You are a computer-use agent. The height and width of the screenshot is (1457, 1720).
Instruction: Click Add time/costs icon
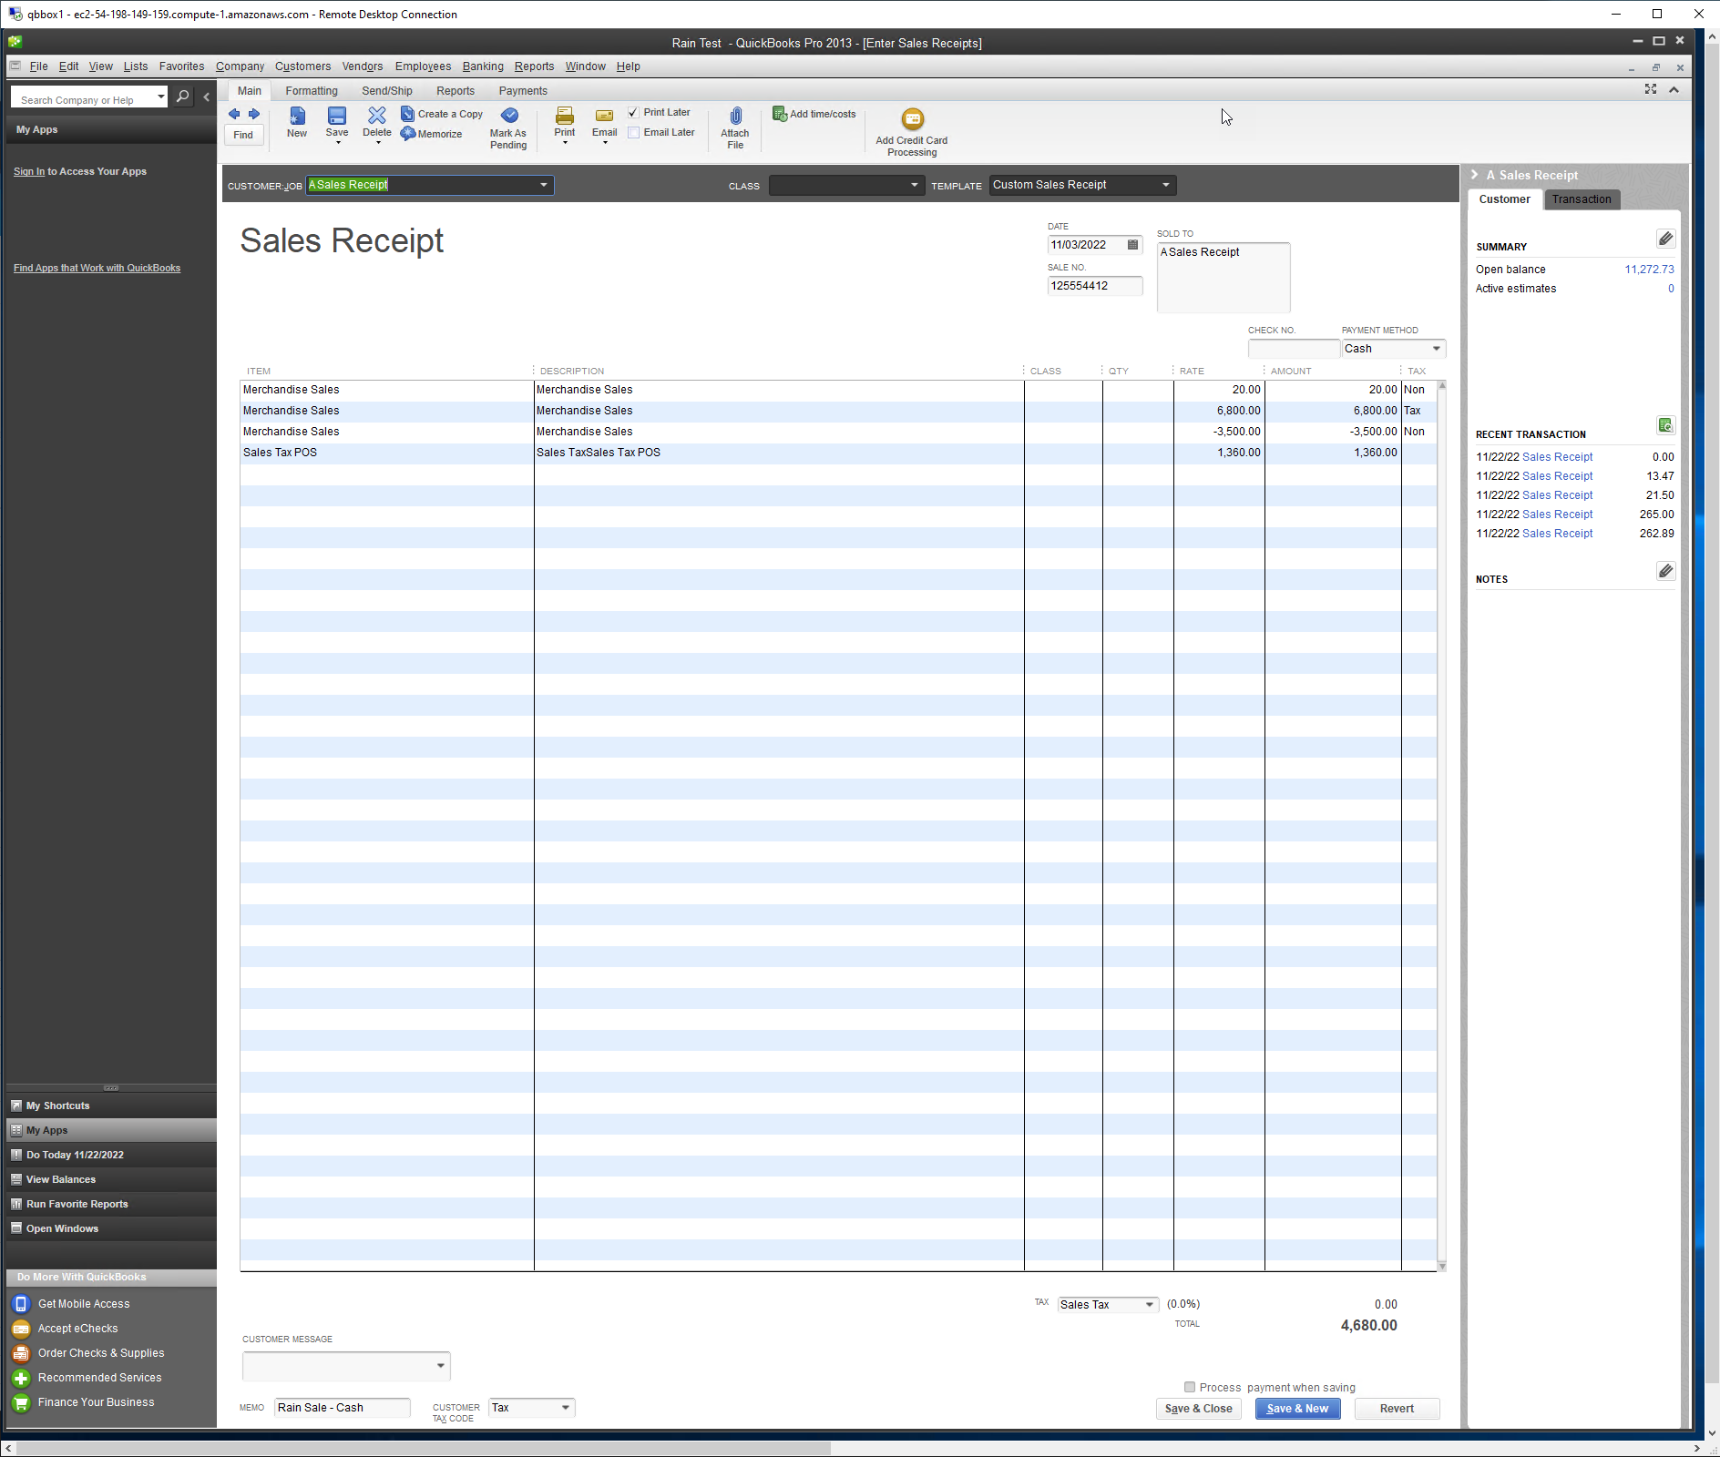coord(780,114)
